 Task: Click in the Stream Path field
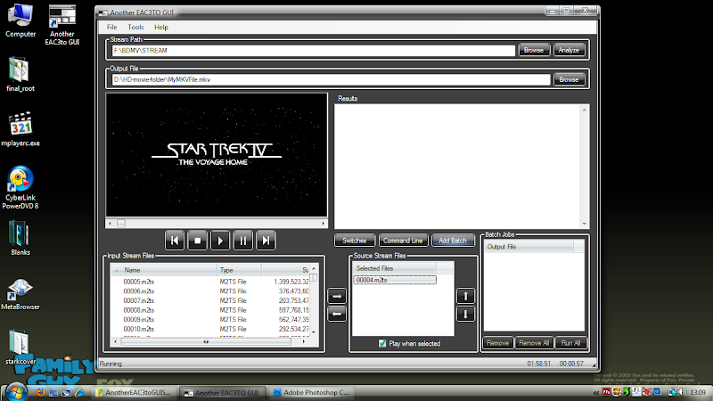coord(314,51)
